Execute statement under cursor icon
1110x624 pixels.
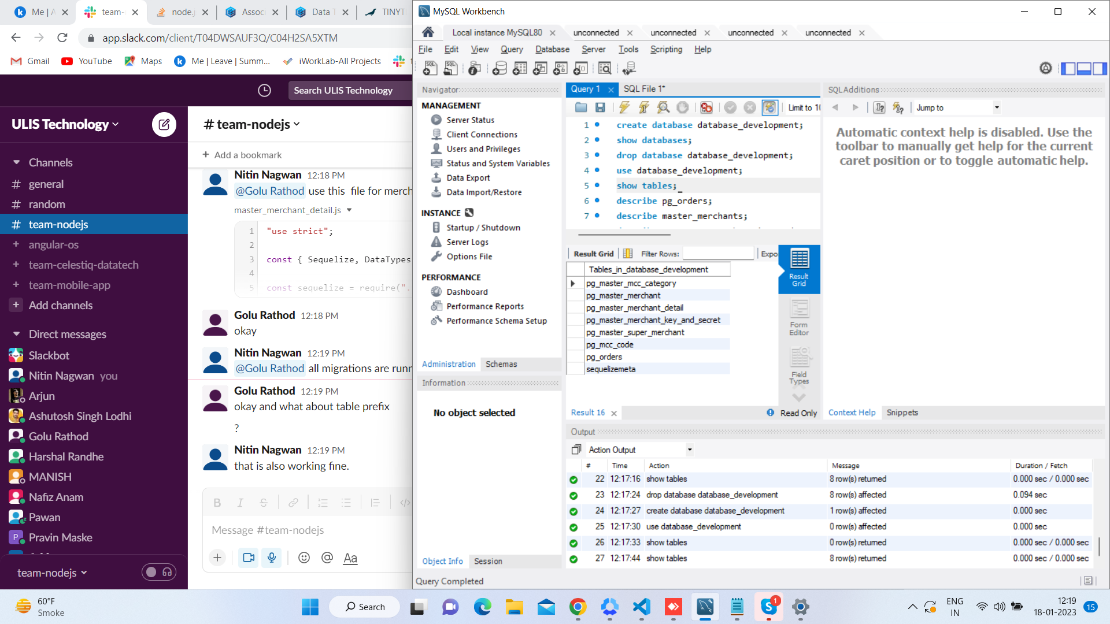[644, 107]
